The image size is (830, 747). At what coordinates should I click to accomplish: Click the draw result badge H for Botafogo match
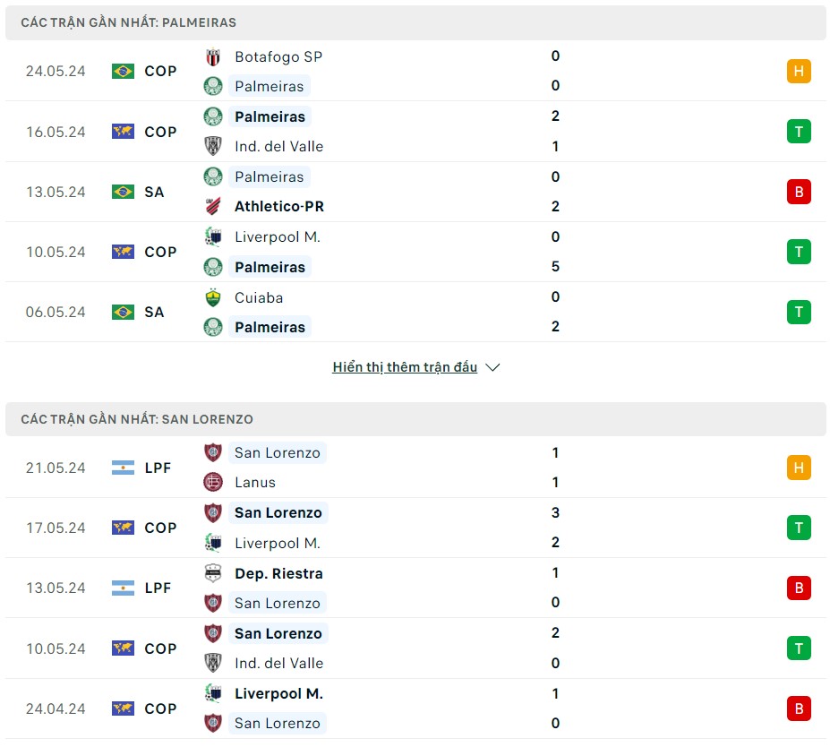pos(798,71)
